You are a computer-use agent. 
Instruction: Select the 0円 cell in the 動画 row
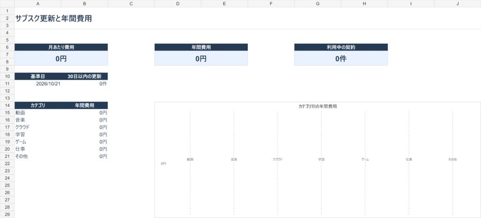click(x=85, y=113)
